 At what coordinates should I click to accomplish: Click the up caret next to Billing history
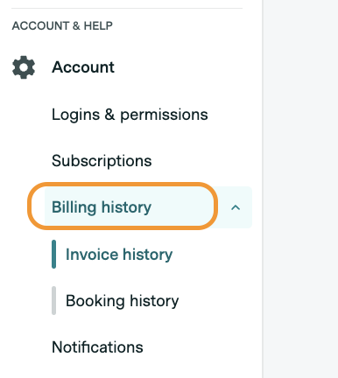click(x=236, y=207)
